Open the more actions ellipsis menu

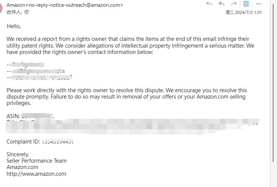point(259,4)
